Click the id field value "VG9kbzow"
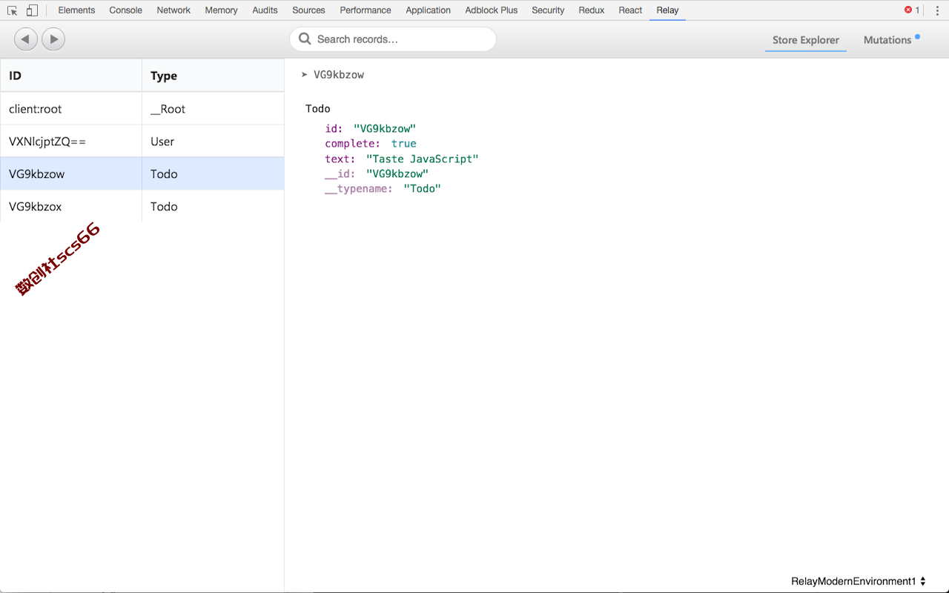Viewport: 949px width, 593px height. pos(385,129)
